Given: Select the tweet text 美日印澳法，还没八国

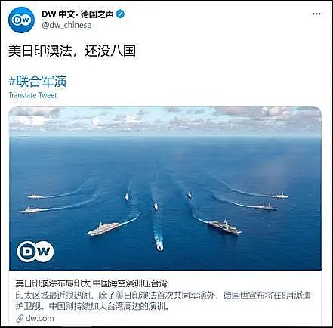Looking at the screenshot, I should (72, 51).
